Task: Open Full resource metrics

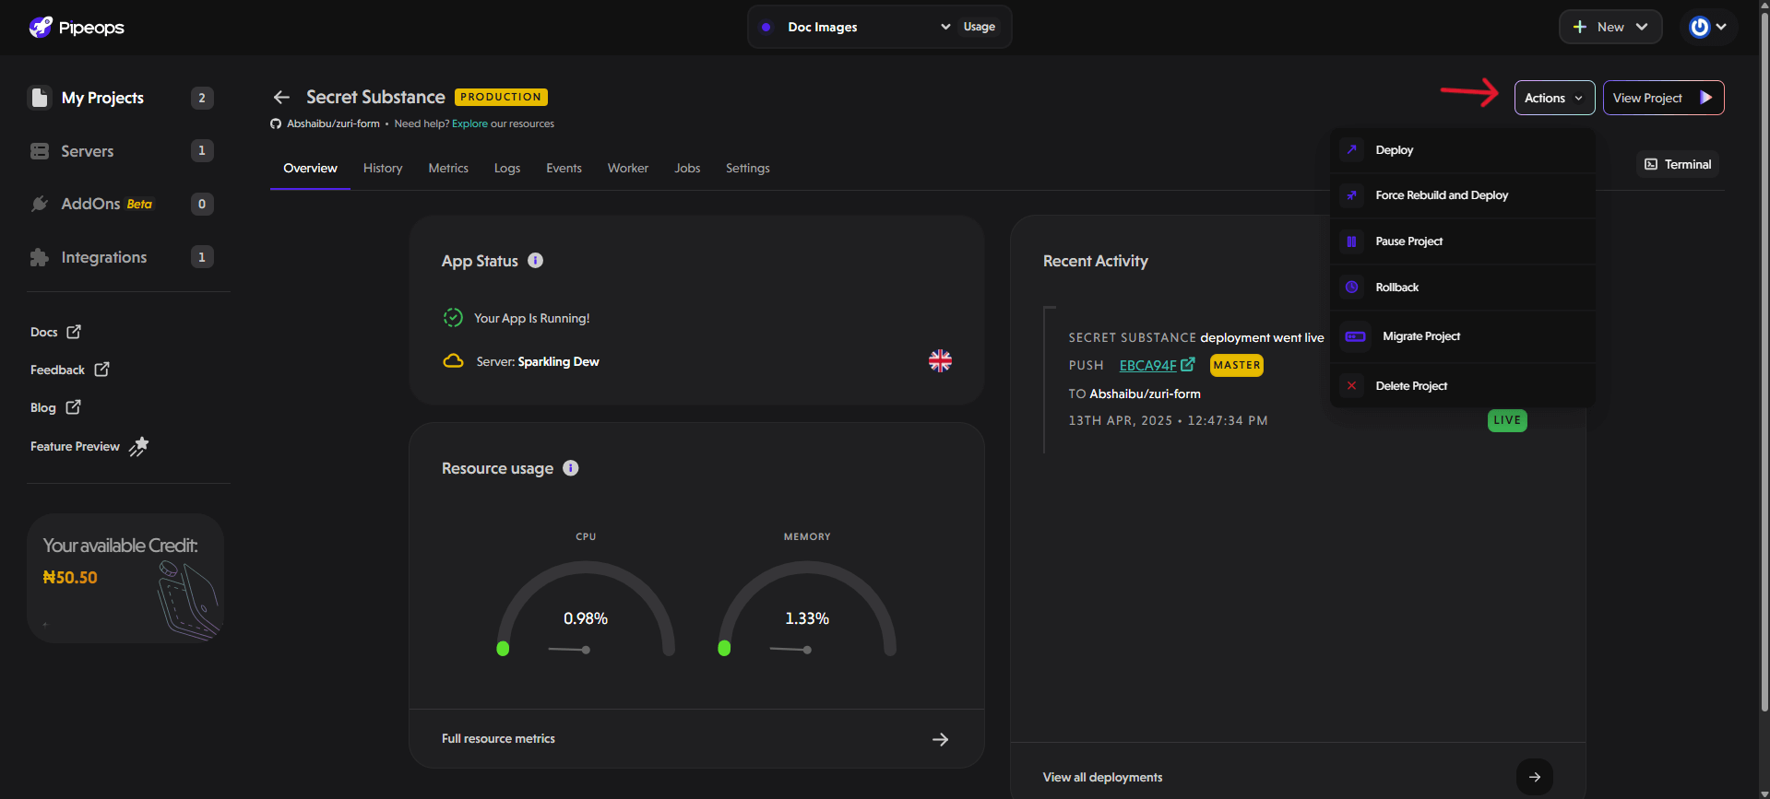Action: coord(696,739)
